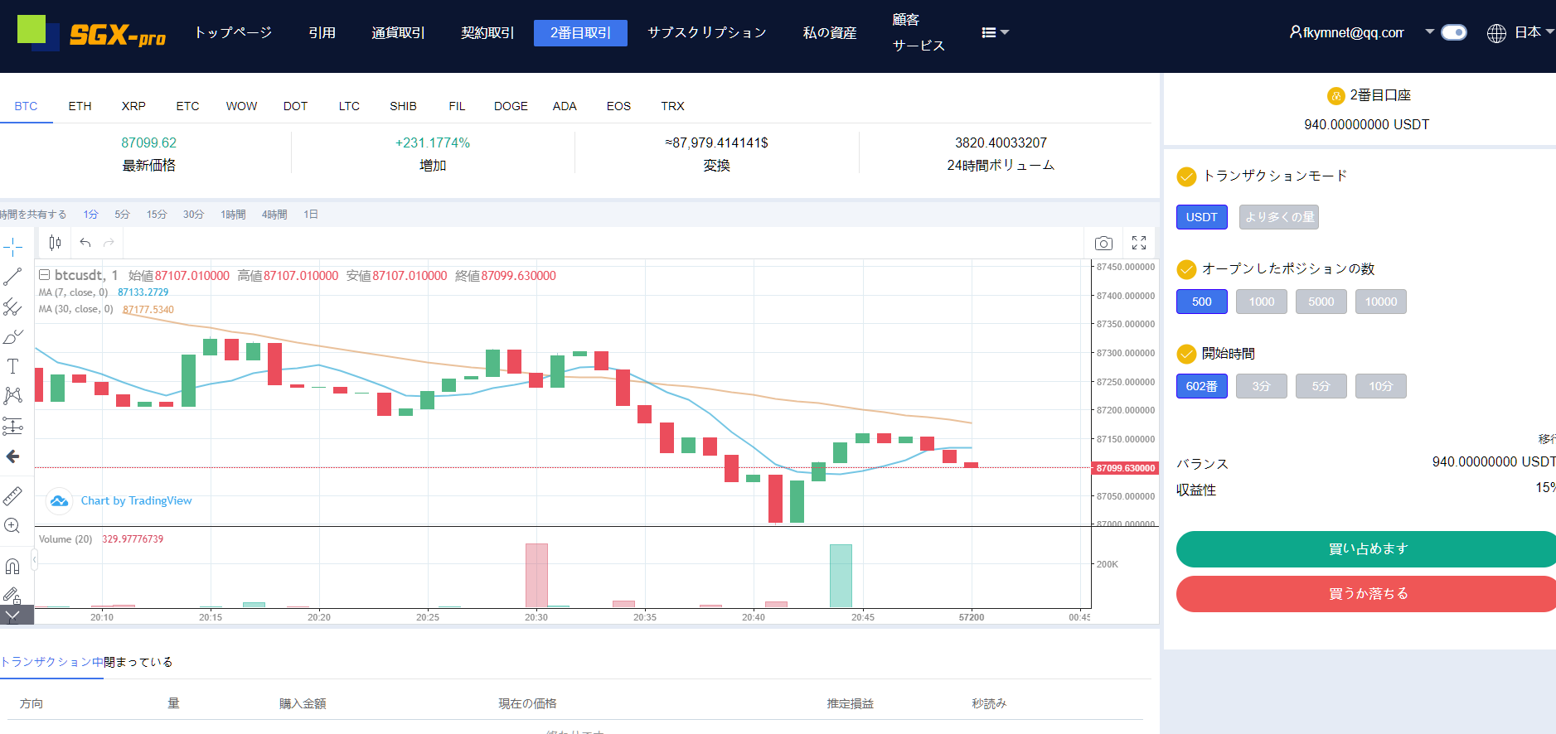Collapse the bottom of the drawing toolbar

12,616
